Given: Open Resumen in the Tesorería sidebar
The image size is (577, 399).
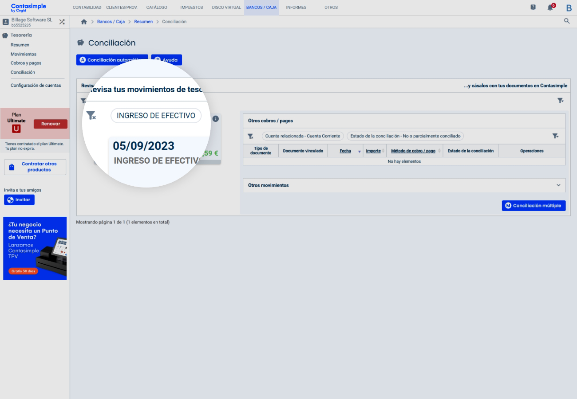Looking at the screenshot, I should coord(20,45).
